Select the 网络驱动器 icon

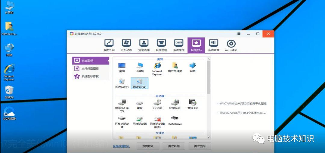140,121
